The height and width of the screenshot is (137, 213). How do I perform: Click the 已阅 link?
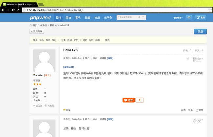click(x=183, y=110)
